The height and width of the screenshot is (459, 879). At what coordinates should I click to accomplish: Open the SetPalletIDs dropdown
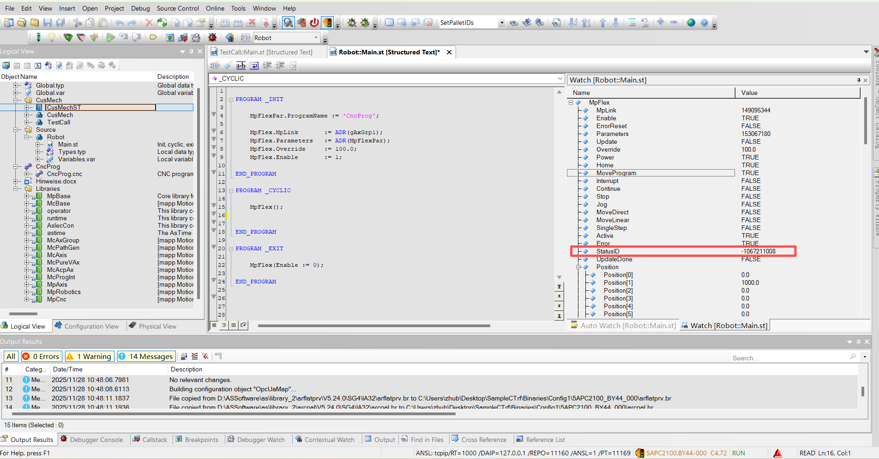(x=501, y=23)
